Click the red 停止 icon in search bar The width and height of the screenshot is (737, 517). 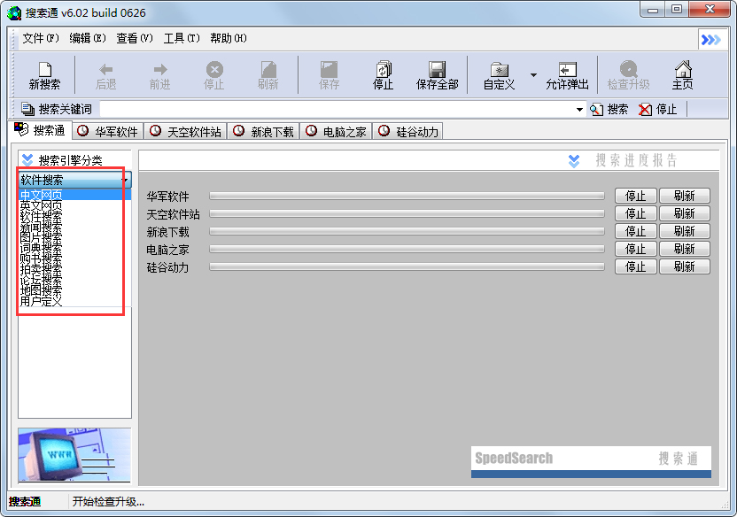click(646, 109)
